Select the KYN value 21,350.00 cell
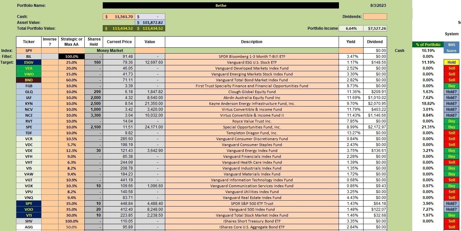The image size is (461, 231). pos(150,104)
